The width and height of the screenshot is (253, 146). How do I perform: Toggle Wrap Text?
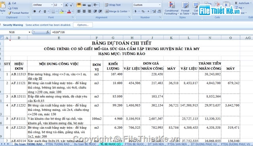[113, 5]
